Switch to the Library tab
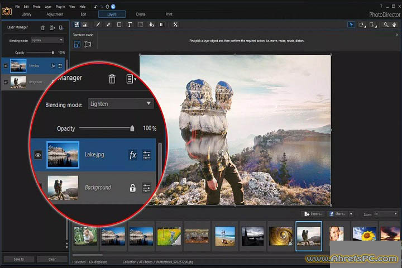This screenshot has width=402, height=268. click(26, 15)
